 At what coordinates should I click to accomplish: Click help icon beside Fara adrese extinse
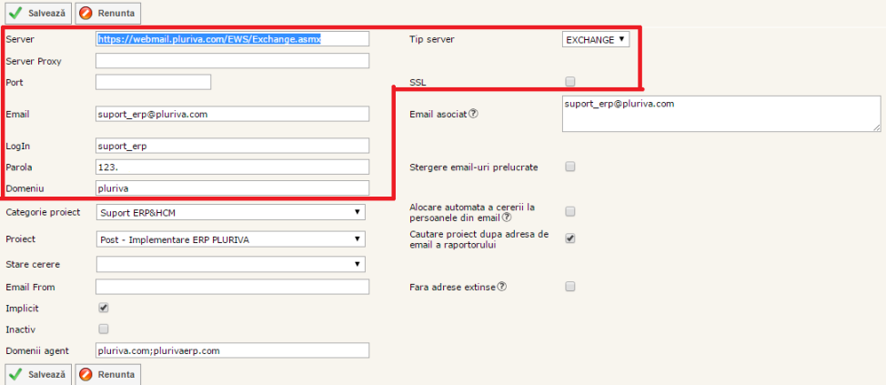(x=502, y=287)
